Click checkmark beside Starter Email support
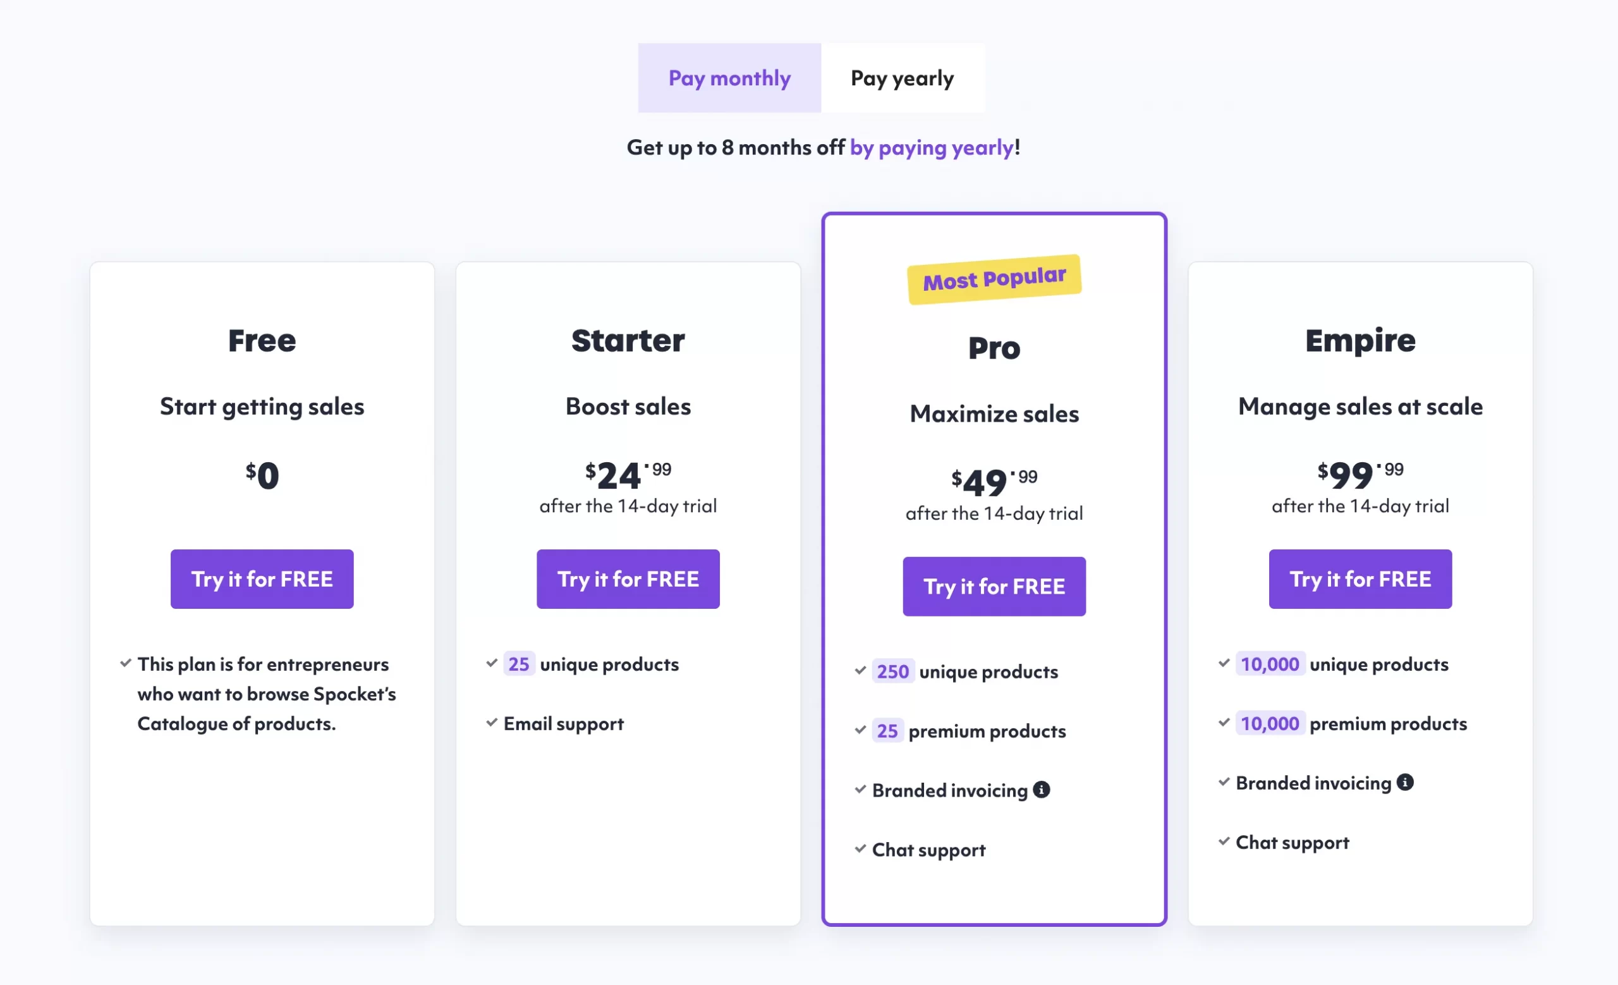The width and height of the screenshot is (1618, 985). click(x=491, y=723)
